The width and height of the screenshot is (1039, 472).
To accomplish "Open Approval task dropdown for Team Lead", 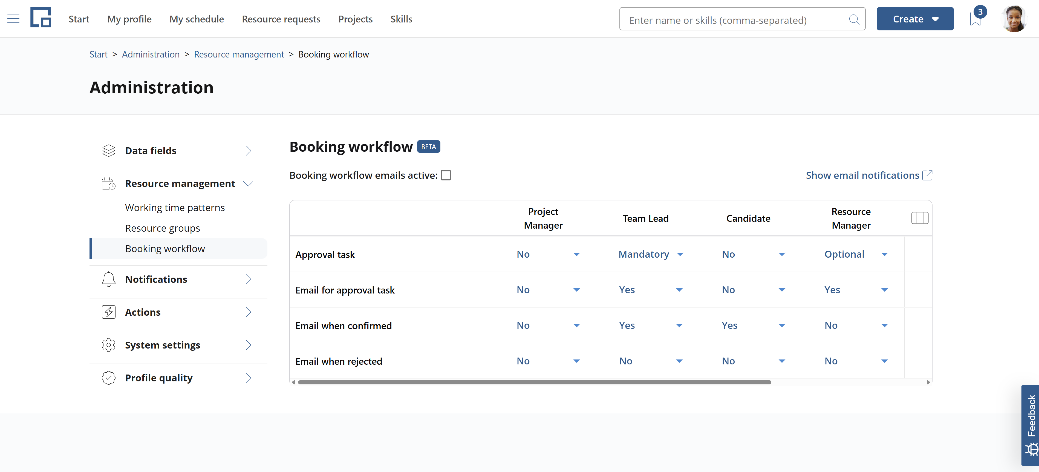I will (651, 254).
